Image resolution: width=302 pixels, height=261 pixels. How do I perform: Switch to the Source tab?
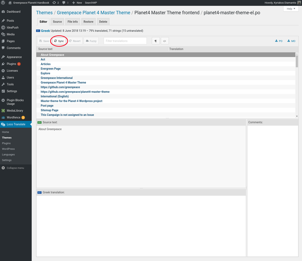coord(58,22)
